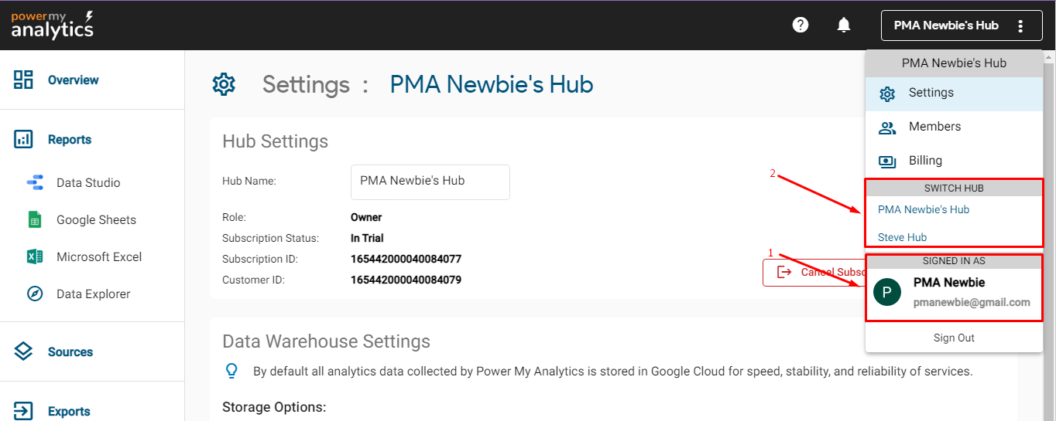The width and height of the screenshot is (1056, 421).
Task: Click Sign Out
Action: (x=954, y=338)
